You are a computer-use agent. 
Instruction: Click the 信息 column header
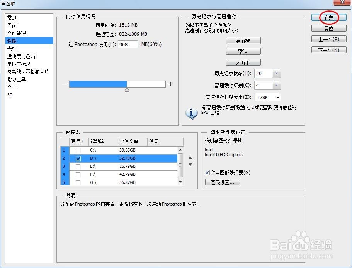pyautogui.click(x=165, y=142)
